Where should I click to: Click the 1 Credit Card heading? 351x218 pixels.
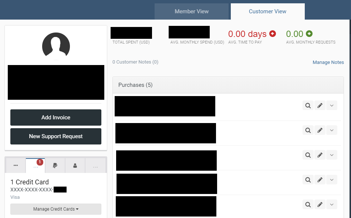pos(30,182)
